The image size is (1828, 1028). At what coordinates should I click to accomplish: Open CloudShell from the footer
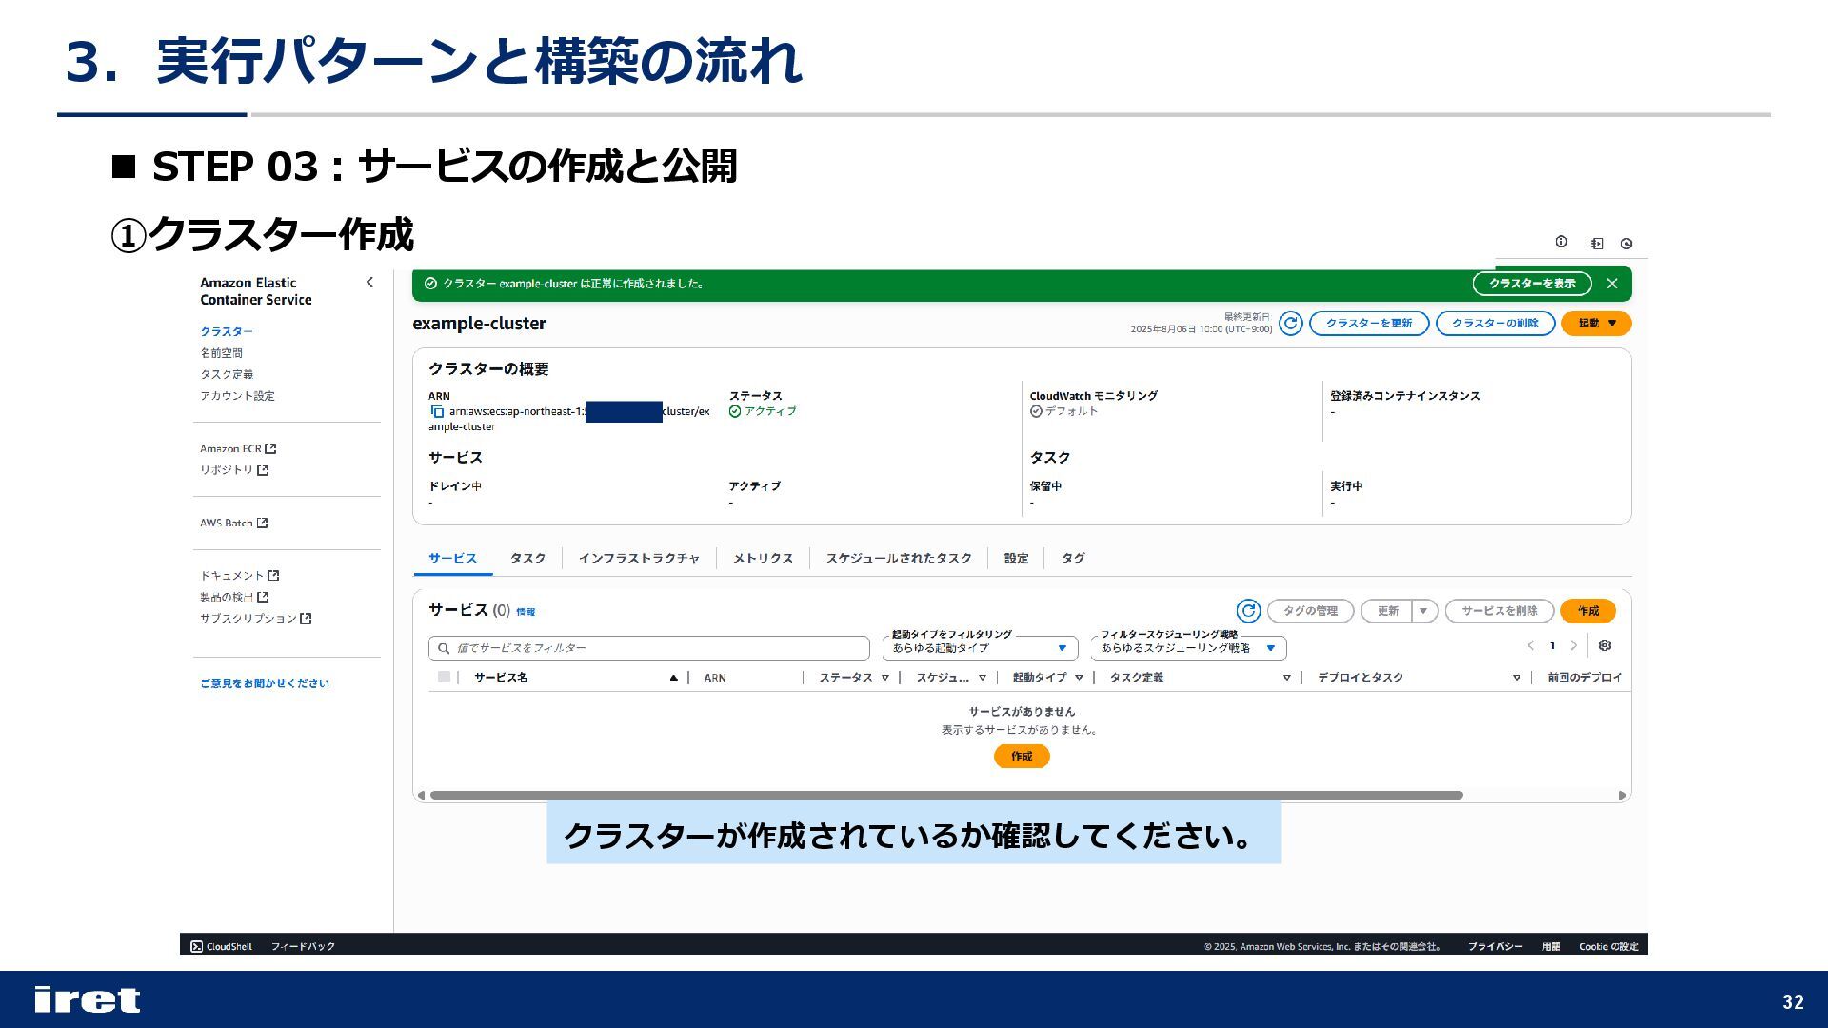(x=222, y=946)
